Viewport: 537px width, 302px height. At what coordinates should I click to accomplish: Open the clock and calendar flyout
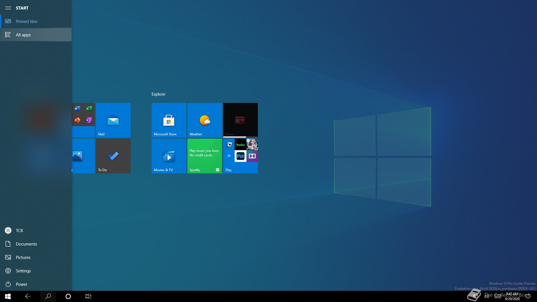(x=512, y=296)
